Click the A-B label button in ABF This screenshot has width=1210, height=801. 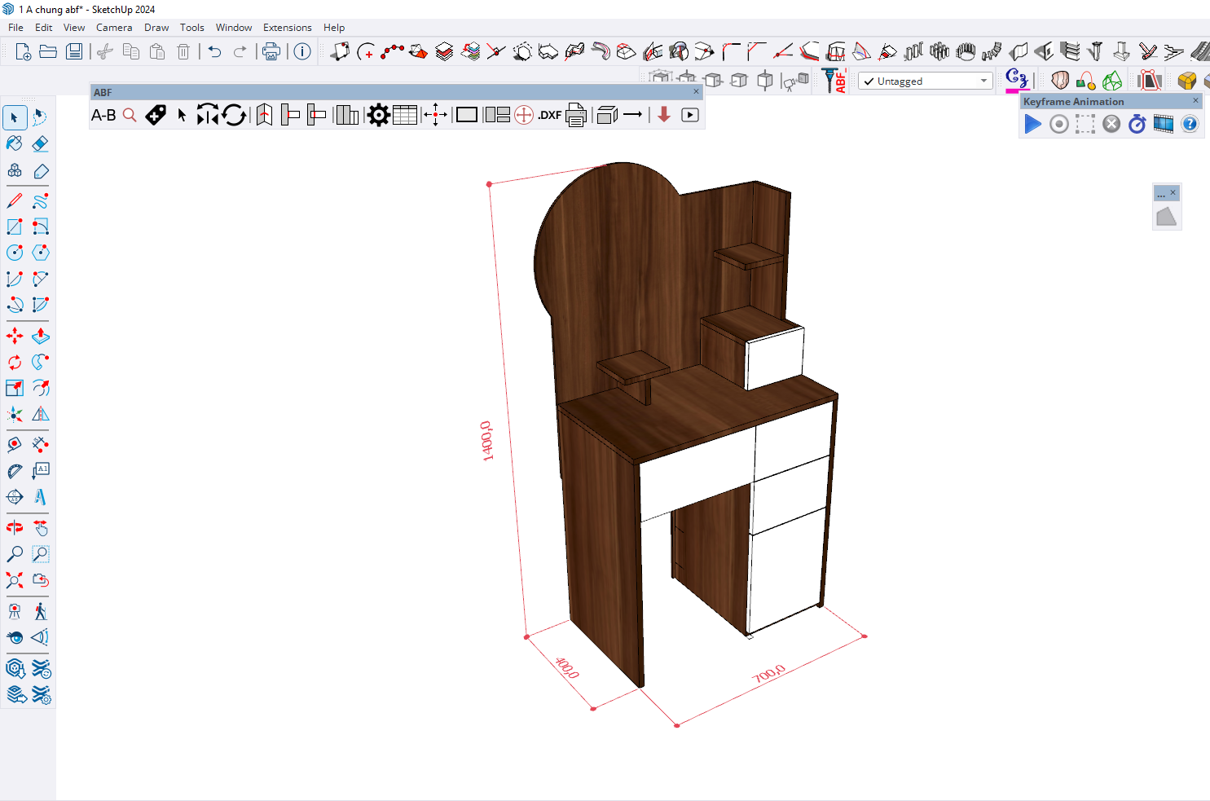(x=103, y=116)
